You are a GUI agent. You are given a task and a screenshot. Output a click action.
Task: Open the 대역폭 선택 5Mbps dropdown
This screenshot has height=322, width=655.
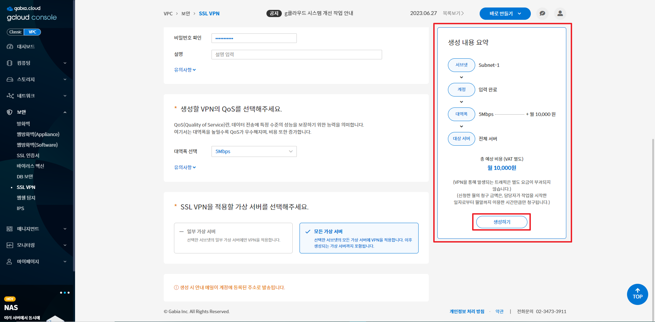pyautogui.click(x=254, y=151)
